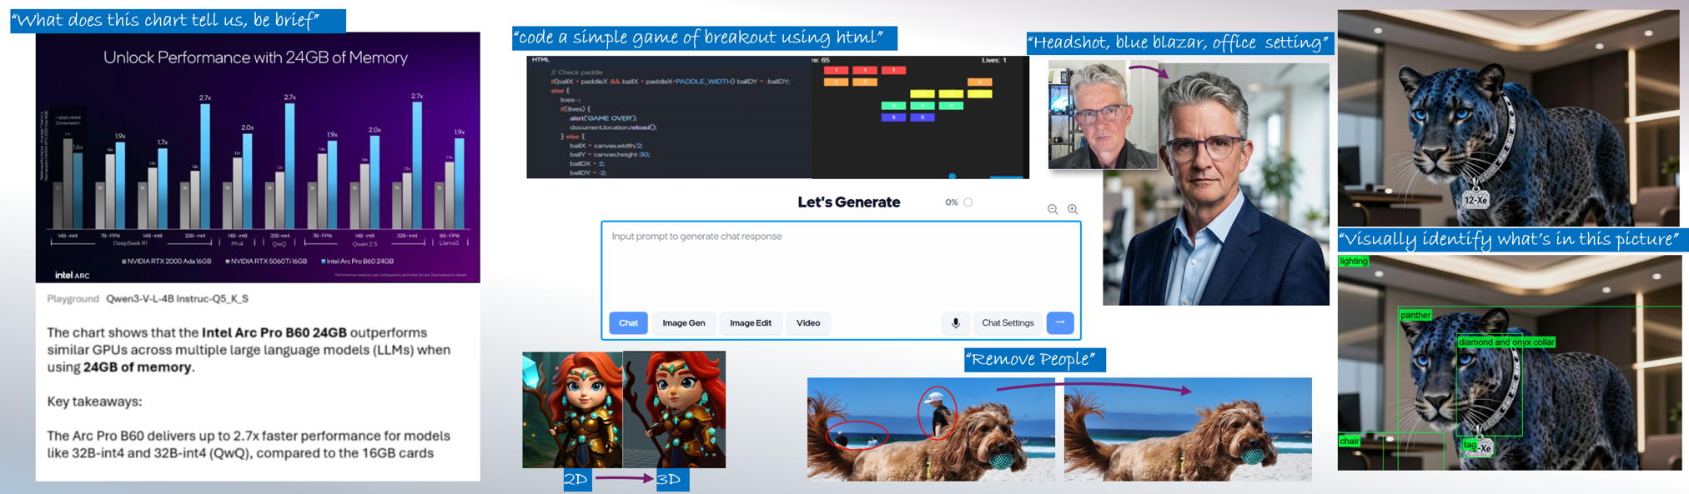This screenshot has width=1689, height=494.
Task: Open the small webcam headshot source photo
Action: [1102, 116]
